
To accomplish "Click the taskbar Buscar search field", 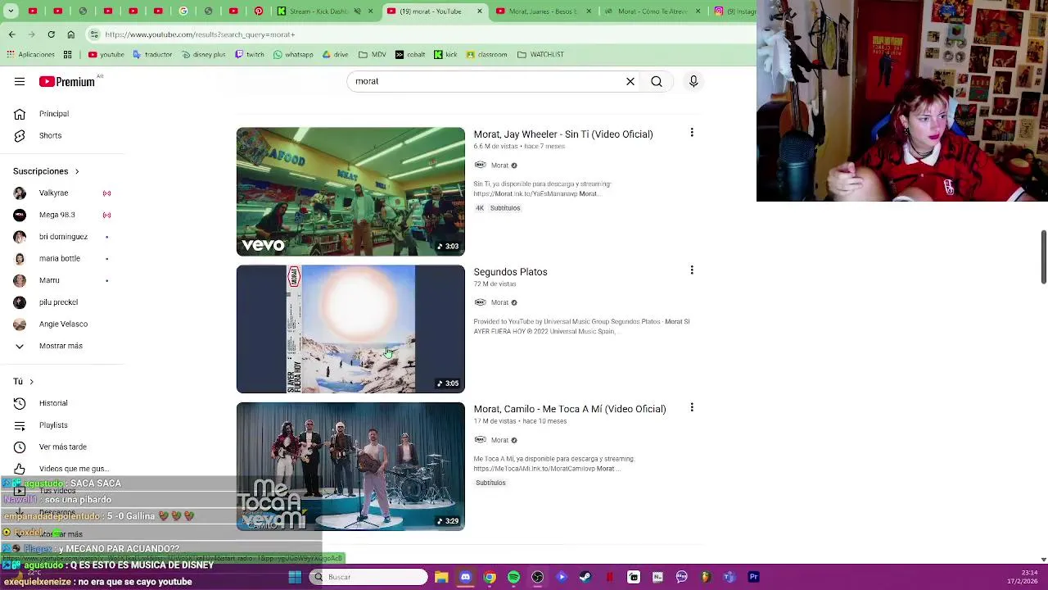I will (370, 577).
